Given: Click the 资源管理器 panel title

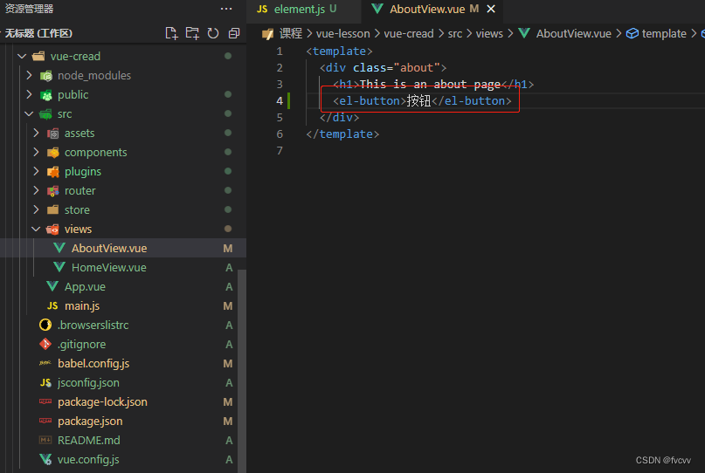Looking at the screenshot, I should 29,9.
